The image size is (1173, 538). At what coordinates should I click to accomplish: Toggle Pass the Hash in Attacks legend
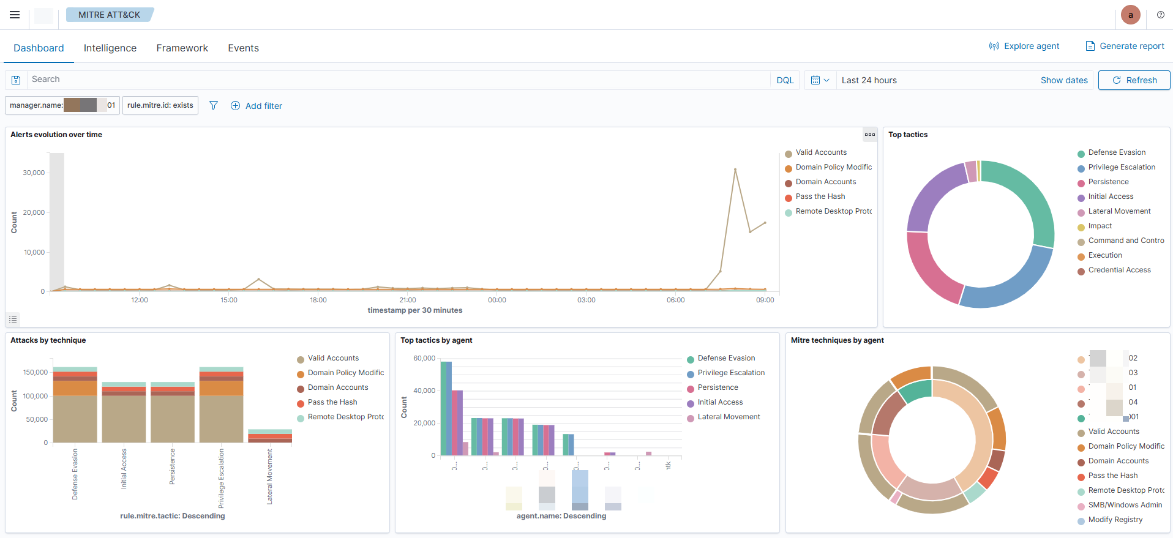pyautogui.click(x=332, y=402)
